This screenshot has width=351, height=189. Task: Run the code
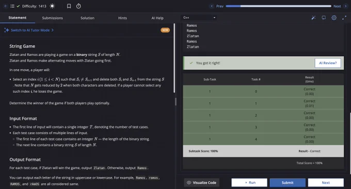coord(249,182)
